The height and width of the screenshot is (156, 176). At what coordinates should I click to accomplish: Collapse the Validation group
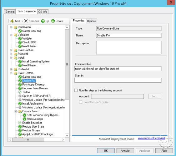(11, 35)
